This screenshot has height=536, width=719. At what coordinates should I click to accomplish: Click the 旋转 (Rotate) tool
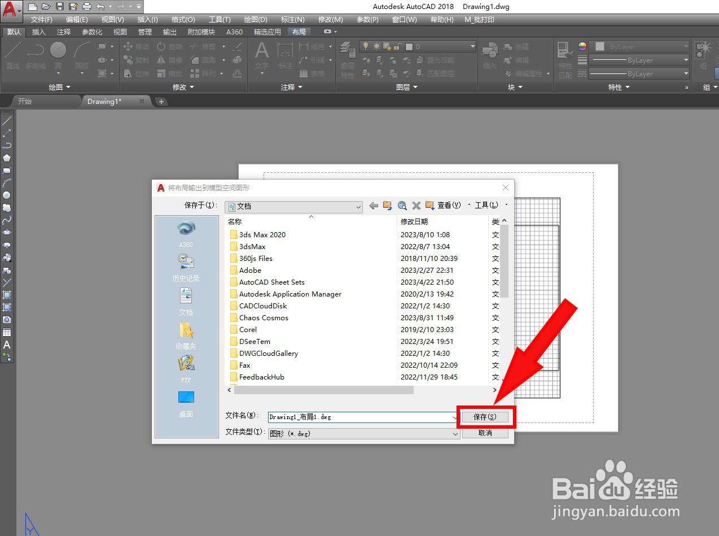click(x=169, y=47)
